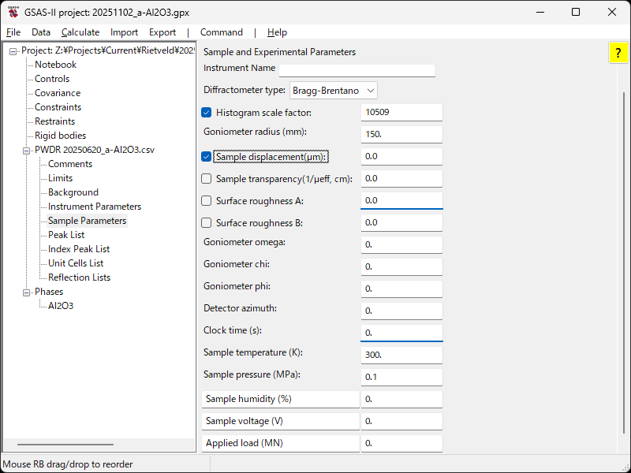Collapse the Project root tree node
Image resolution: width=631 pixels, height=473 pixels.
(13, 50)
